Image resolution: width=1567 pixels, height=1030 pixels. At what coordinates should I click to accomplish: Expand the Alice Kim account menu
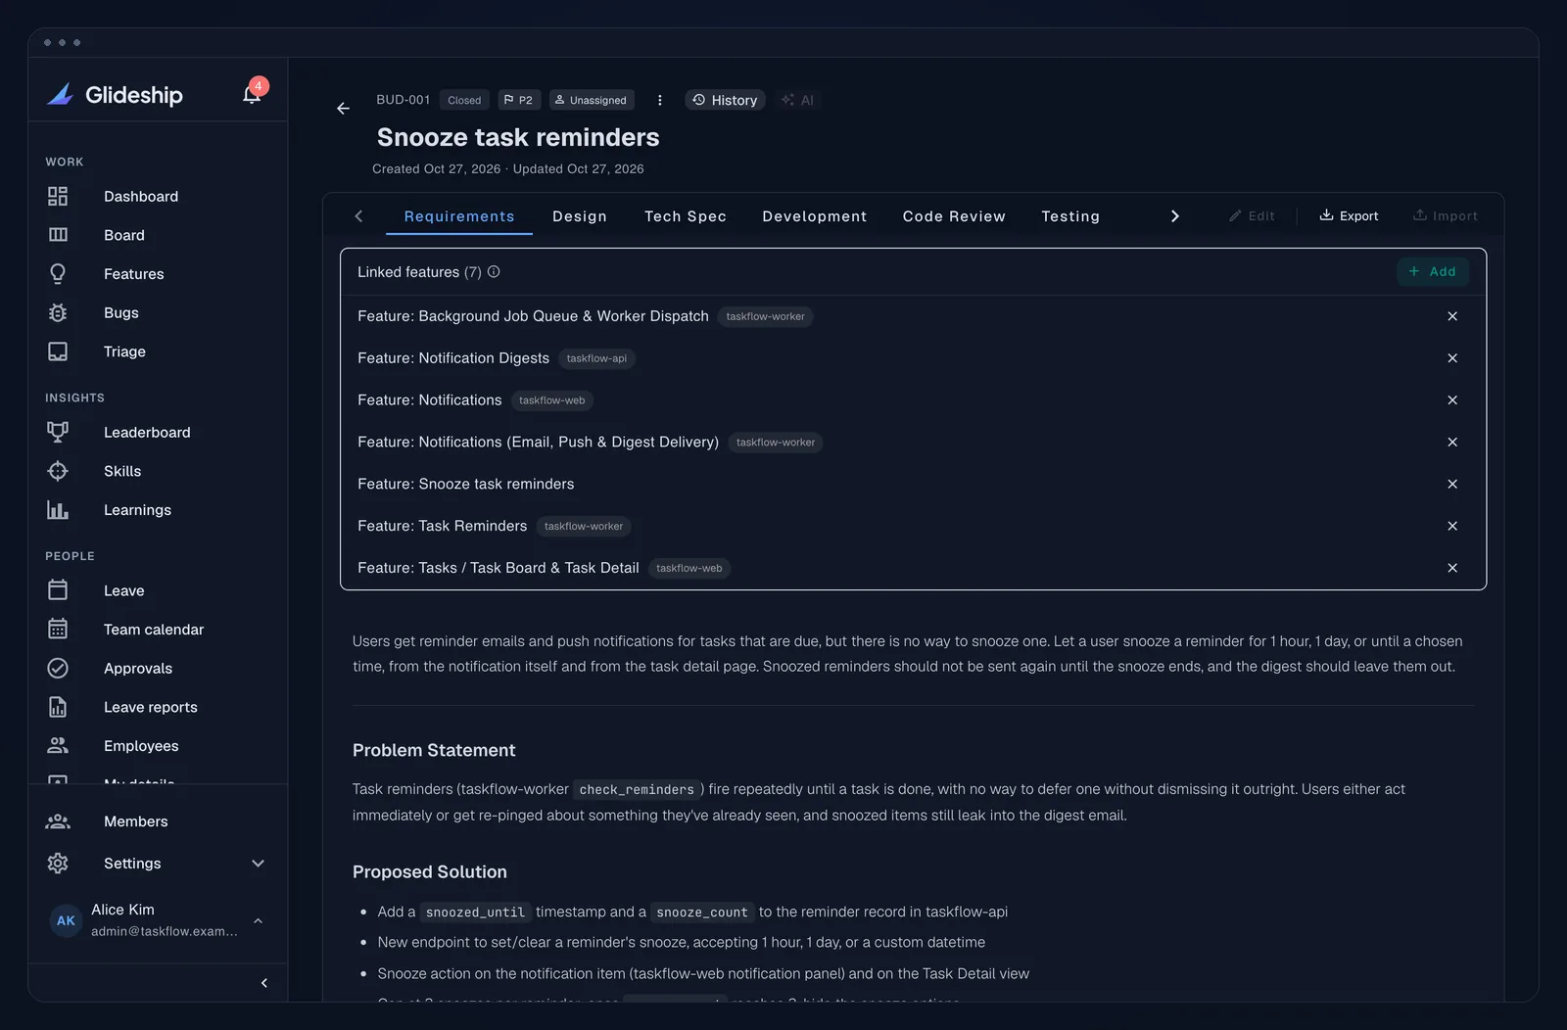tap(259, 920)
